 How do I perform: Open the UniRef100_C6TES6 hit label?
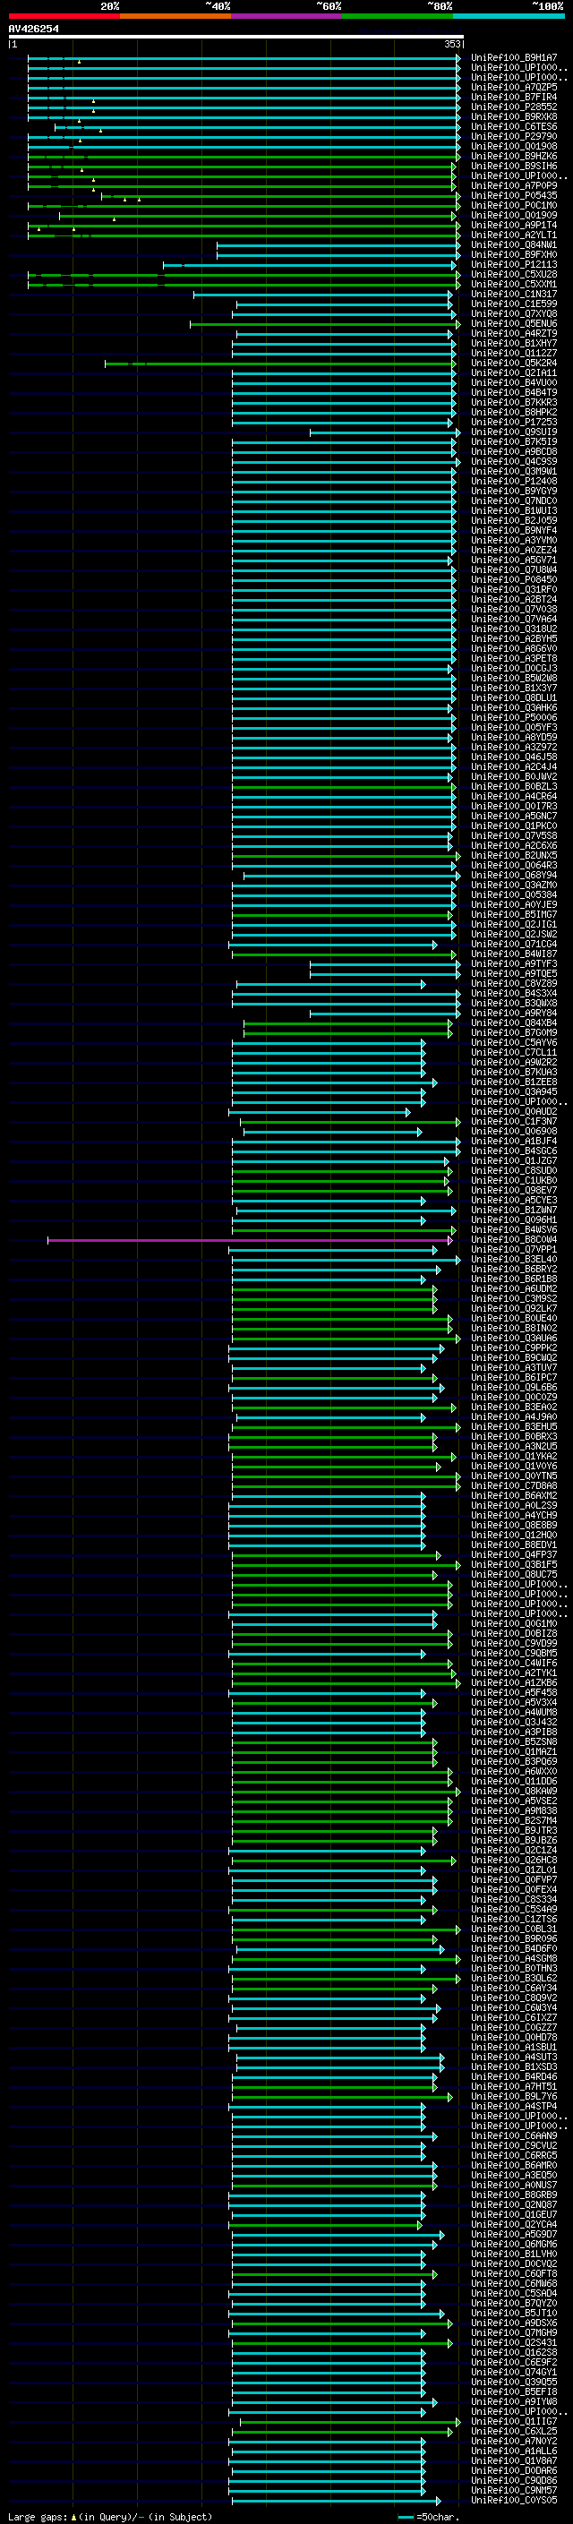click(514, 126)
